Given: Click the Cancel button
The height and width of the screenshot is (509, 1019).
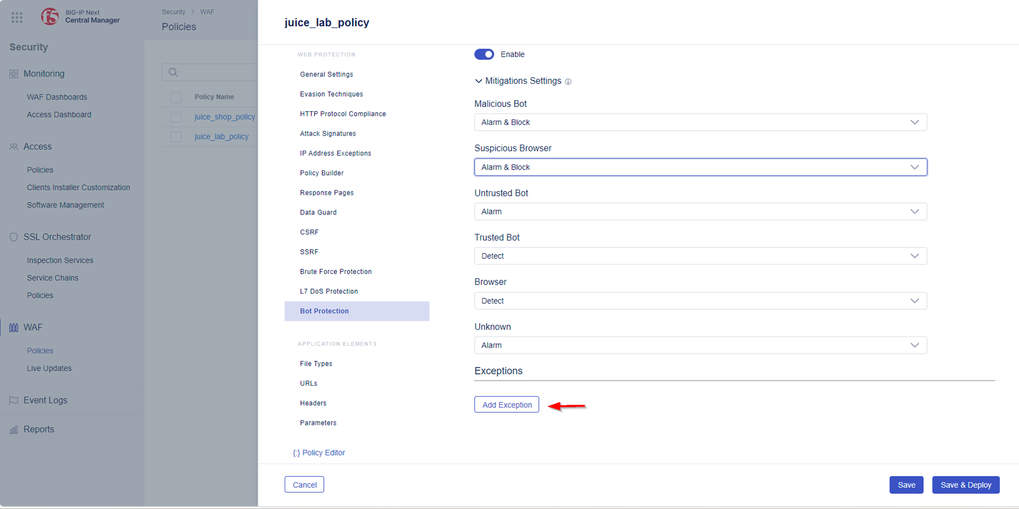Looking at the screenshot, I should 304,485.
